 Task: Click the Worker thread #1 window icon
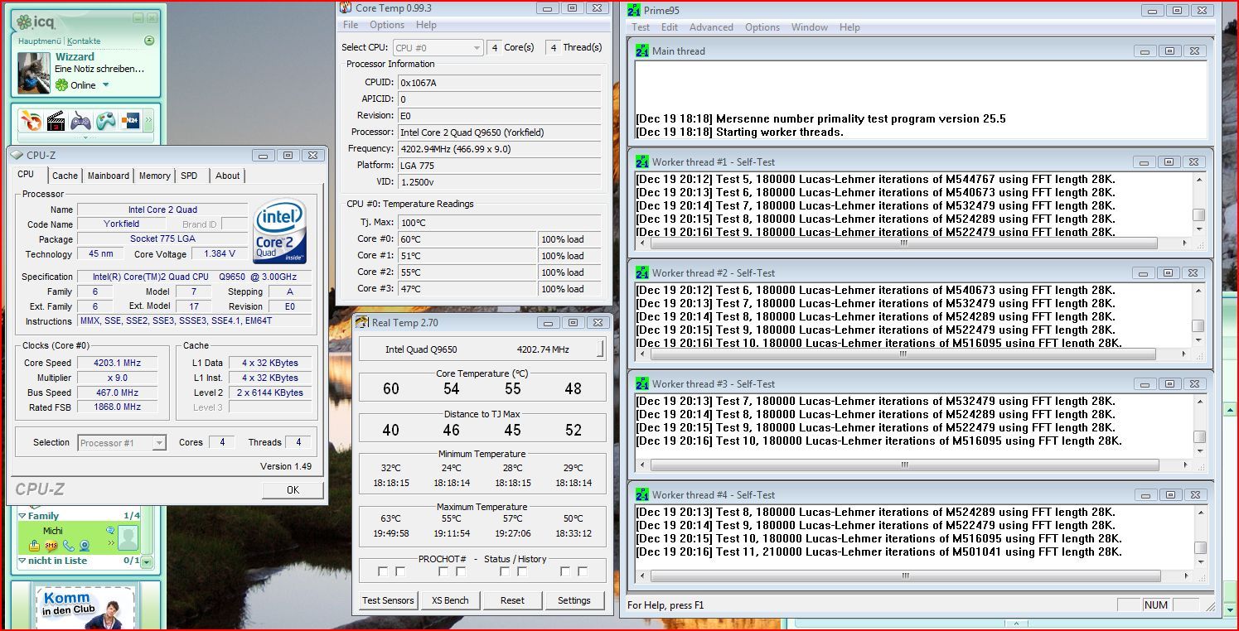(x=642, y=161)
